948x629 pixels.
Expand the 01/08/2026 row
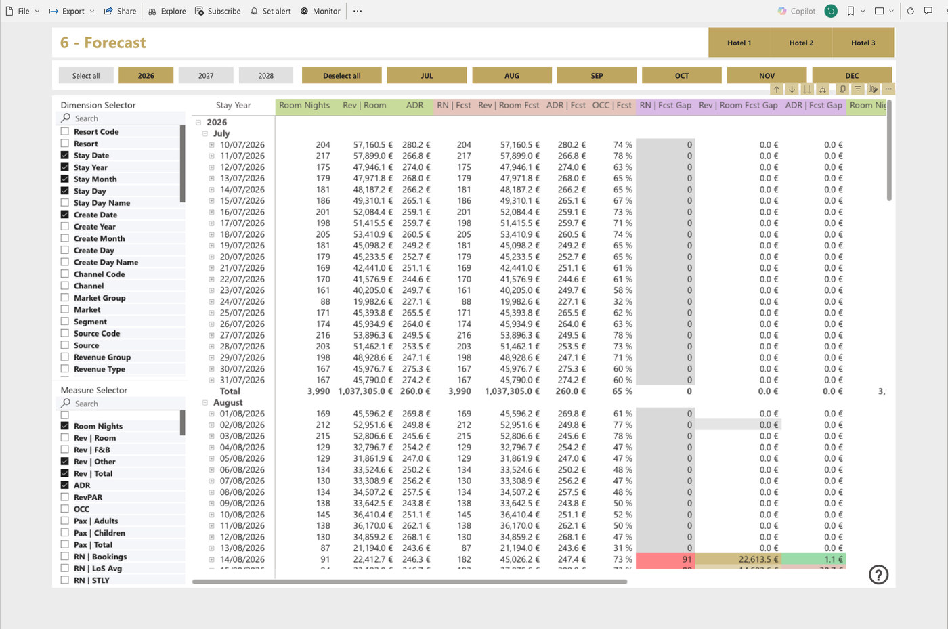tap(212, 414)
